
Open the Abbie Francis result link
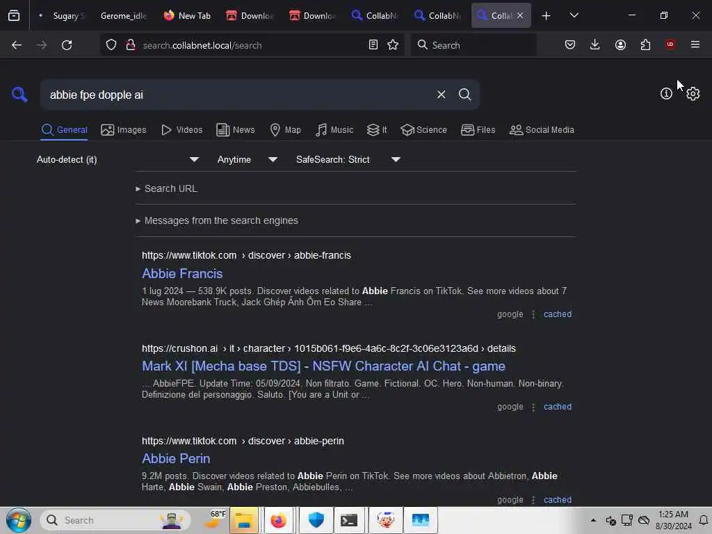tap(182, 273)
